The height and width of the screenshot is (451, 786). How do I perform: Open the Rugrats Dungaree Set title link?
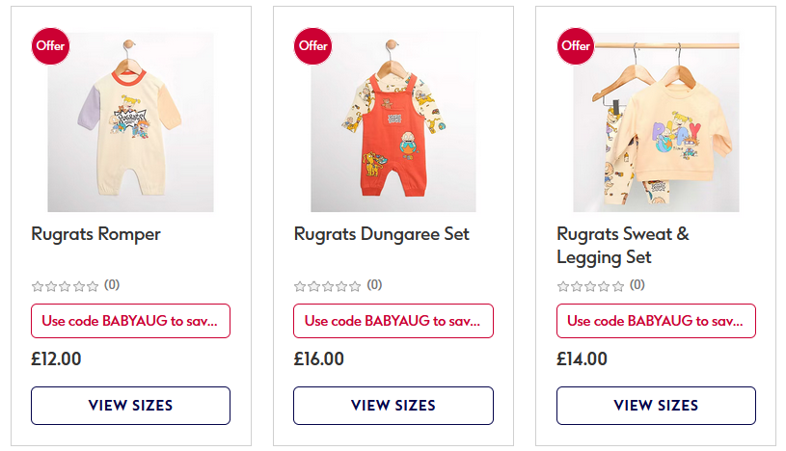tap(381, 234)
